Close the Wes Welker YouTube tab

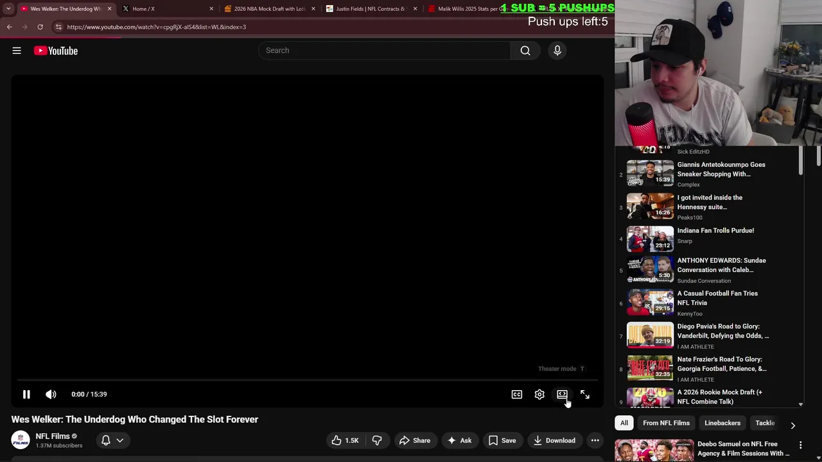click(109, 9)
